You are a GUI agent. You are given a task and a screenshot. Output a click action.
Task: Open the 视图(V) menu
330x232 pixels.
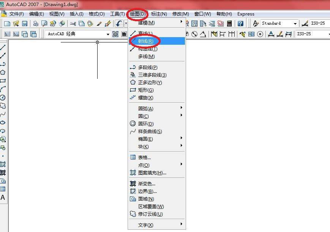point(57,14)
